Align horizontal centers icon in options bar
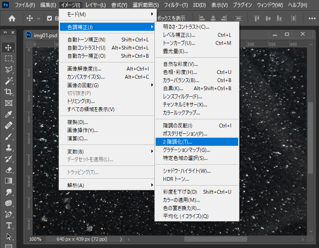The height and width of the screenshot is (248, 319). 213,18
